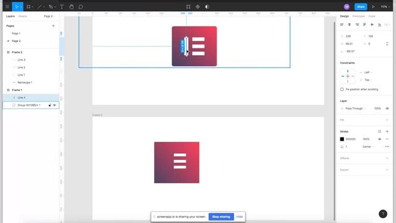This screenshot has width=396, height=223.
Task: Open Frame tool dropdown arrow
Action: pos(33,7)
